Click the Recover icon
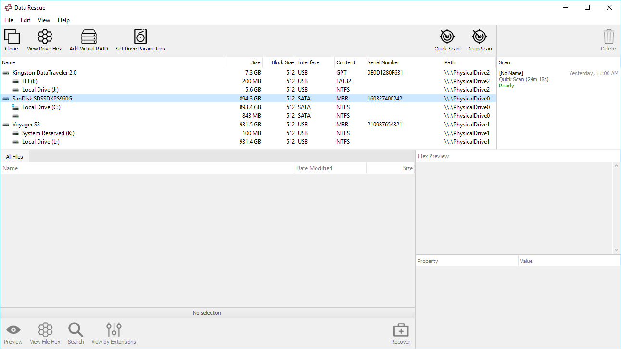The image size is (621, 349). pyautogui.click(x=401, y=330)
